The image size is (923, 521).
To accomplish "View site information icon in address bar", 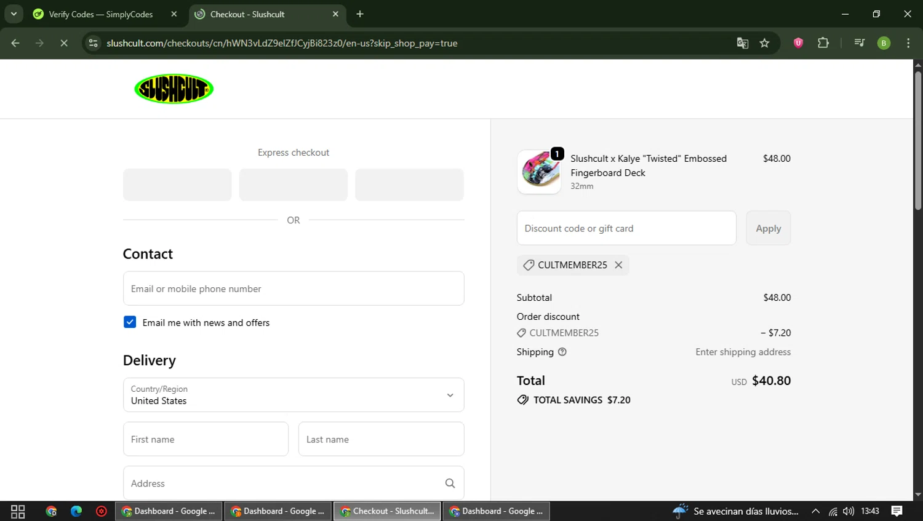I will tap(94, 43).
